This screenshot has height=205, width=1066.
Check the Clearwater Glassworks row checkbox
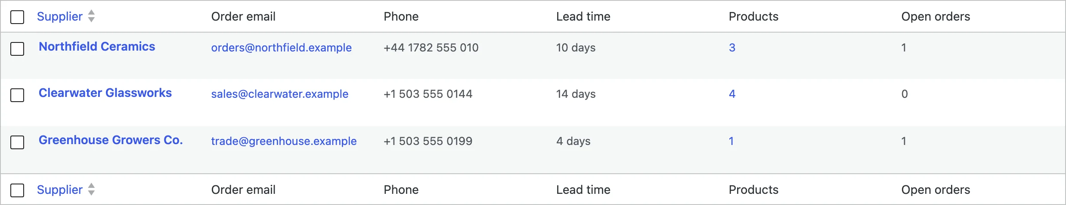[x=17, y=95]
